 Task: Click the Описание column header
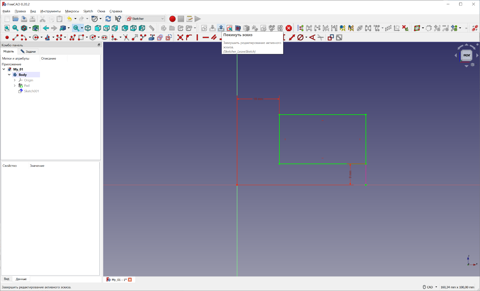click(x=49, y=59)
